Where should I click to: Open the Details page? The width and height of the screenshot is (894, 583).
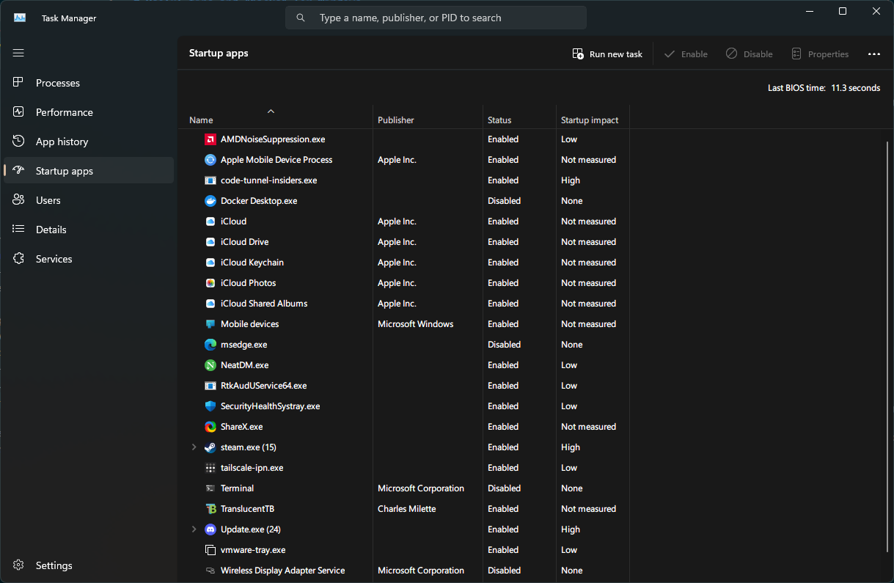coord(89,230)
